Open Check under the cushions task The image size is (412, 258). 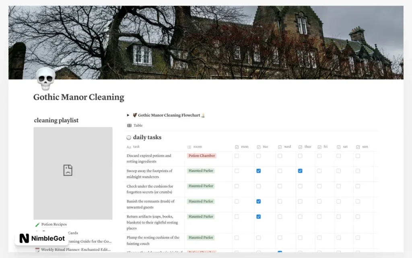(x=150, y=189)
